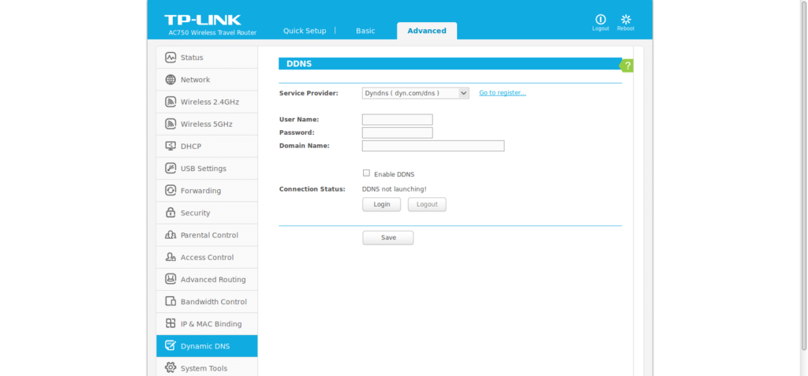The height and width of the screenshot is (376, 808).
Task: Click the Logout icon in header
Action: tap(600, 19)
